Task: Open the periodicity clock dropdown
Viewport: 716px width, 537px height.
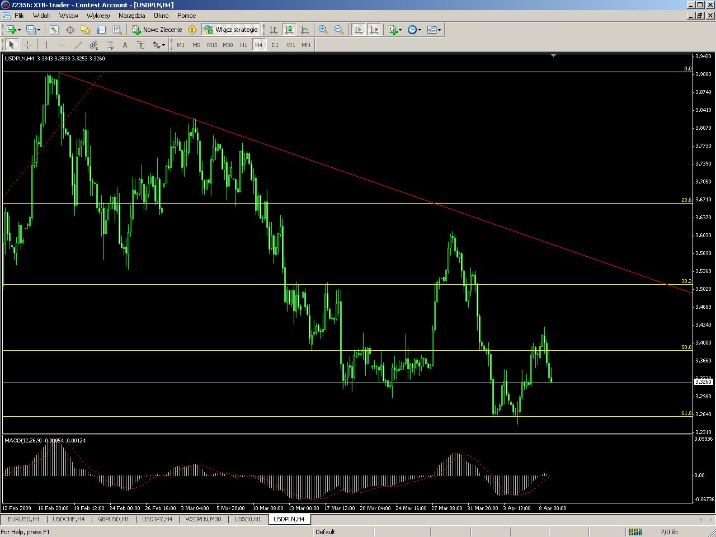Action: pyautogui.click(x=414, y=30)
